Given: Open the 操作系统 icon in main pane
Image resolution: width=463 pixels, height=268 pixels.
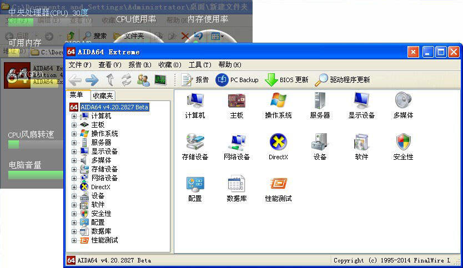Looking at the screenshot, I should [x=278, y=105].
